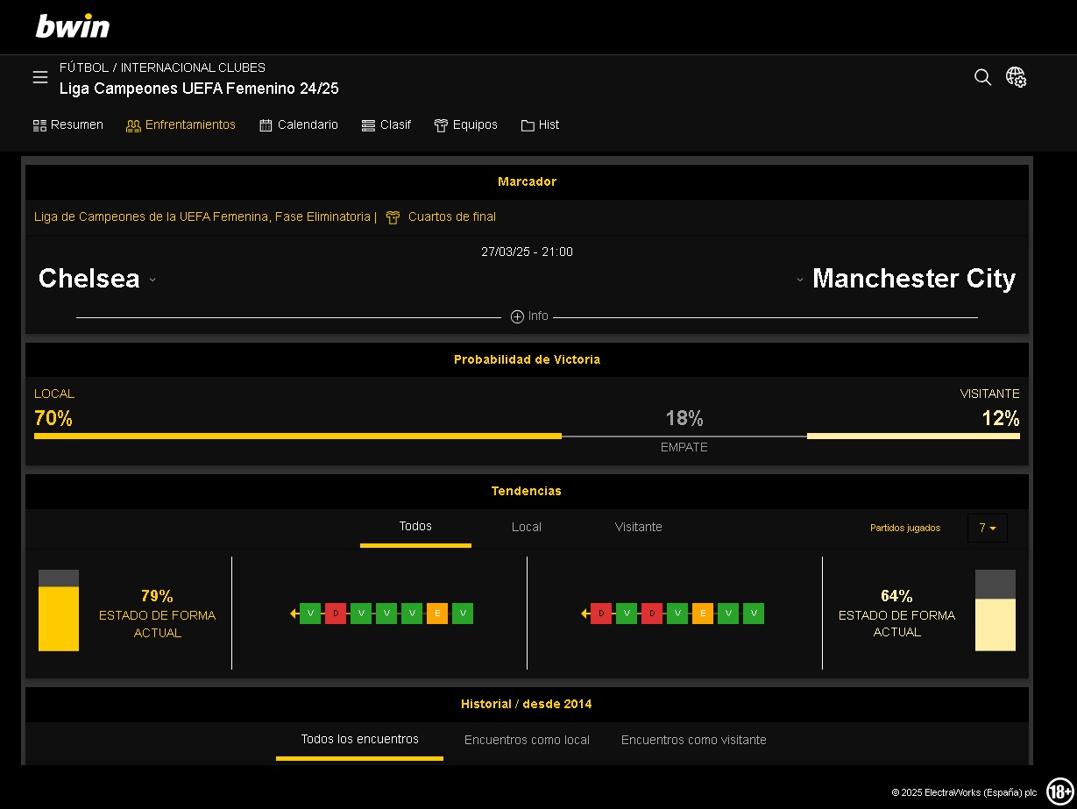Open the Equipos tab
This screenshot has width=1077, height=809.
(x=466, y=125)
